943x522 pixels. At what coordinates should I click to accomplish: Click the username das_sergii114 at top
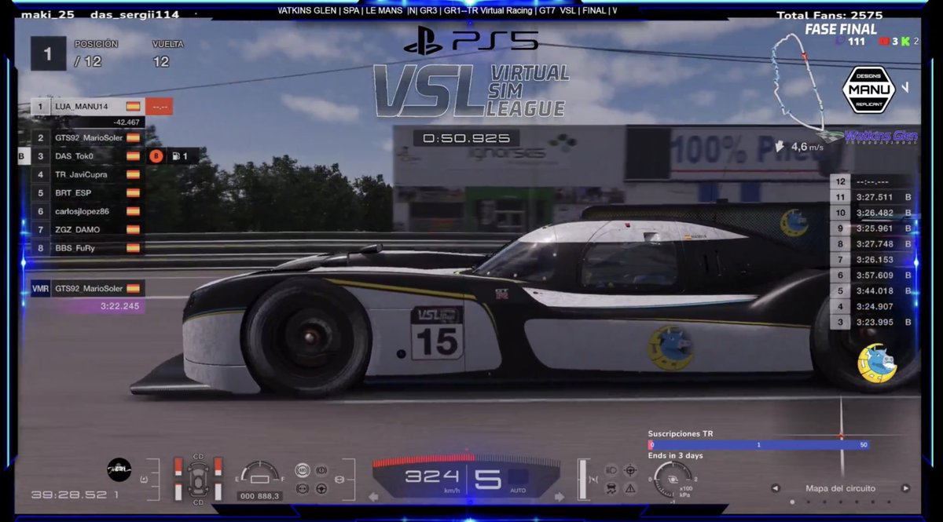[134, 15]
